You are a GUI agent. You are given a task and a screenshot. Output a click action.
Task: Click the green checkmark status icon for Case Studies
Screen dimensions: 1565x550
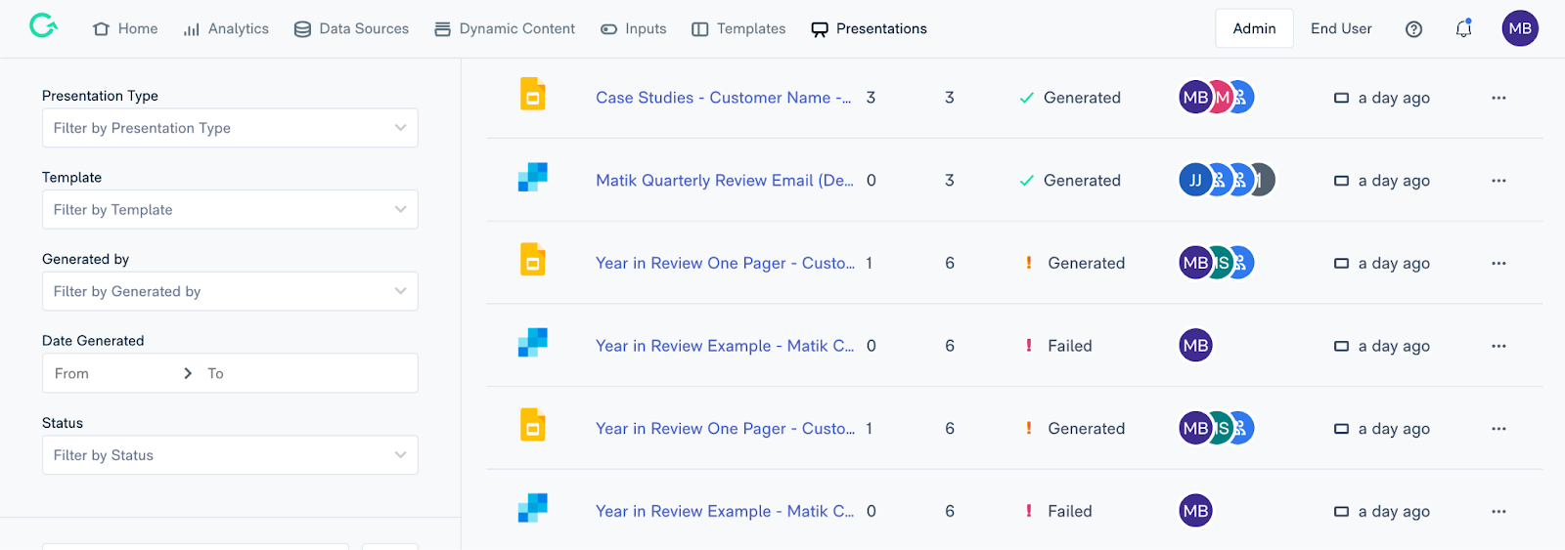pyautogui.click(x=1027, y=98)
